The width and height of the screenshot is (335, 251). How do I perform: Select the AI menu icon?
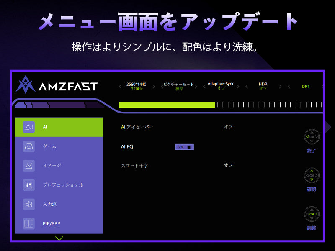[x=29, y=127]
